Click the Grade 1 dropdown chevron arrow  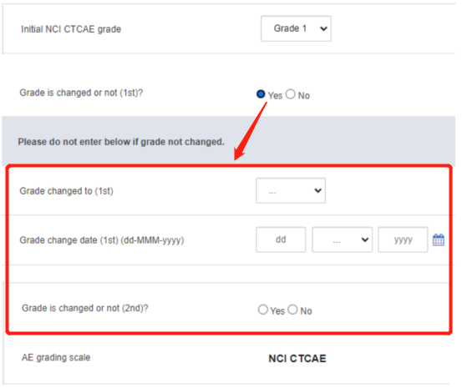click(323, 29)
